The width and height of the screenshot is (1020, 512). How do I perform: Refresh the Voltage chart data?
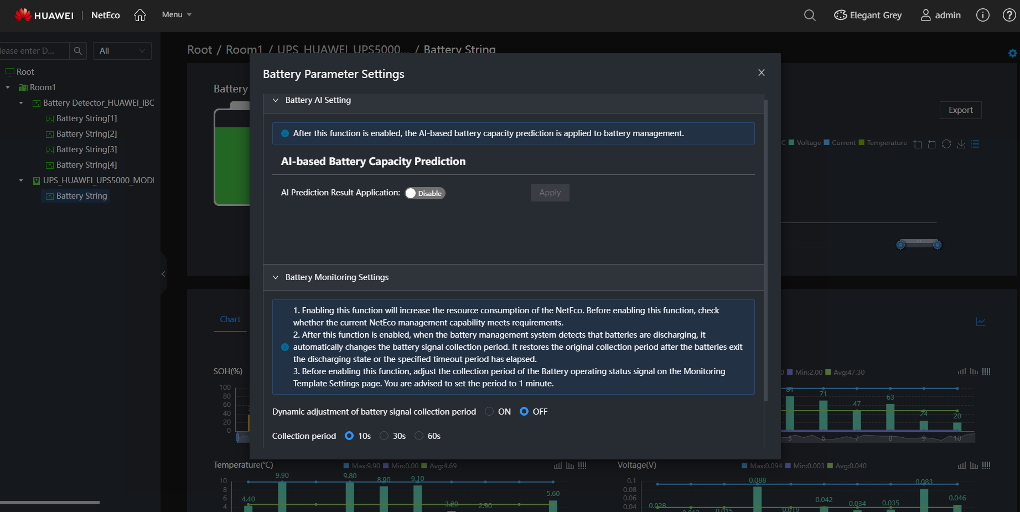946,143
